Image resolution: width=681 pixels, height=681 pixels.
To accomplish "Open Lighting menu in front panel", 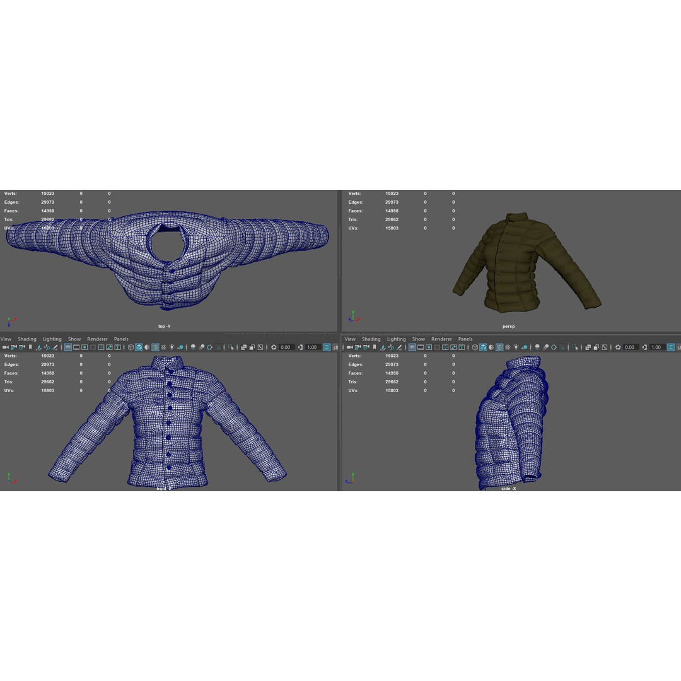I will (52, 339).
